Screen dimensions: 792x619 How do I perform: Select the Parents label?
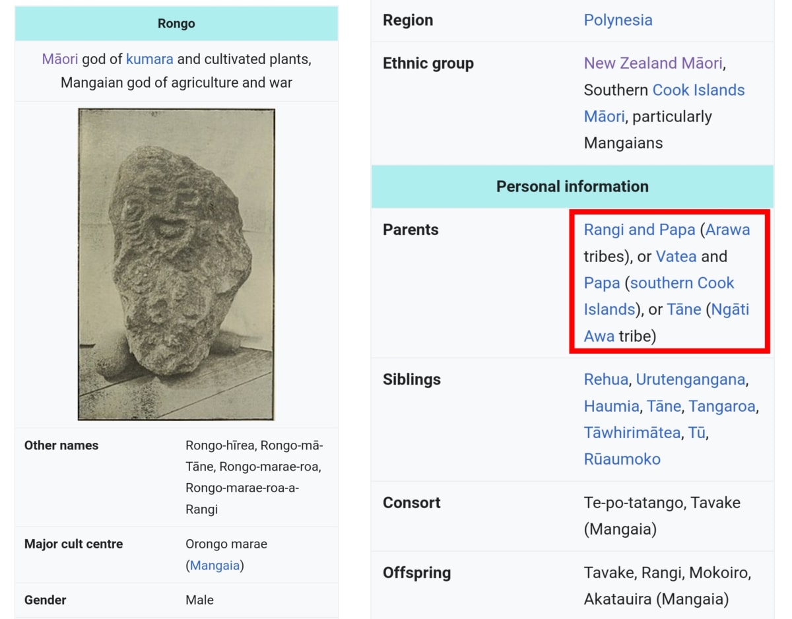click(411, 230)
